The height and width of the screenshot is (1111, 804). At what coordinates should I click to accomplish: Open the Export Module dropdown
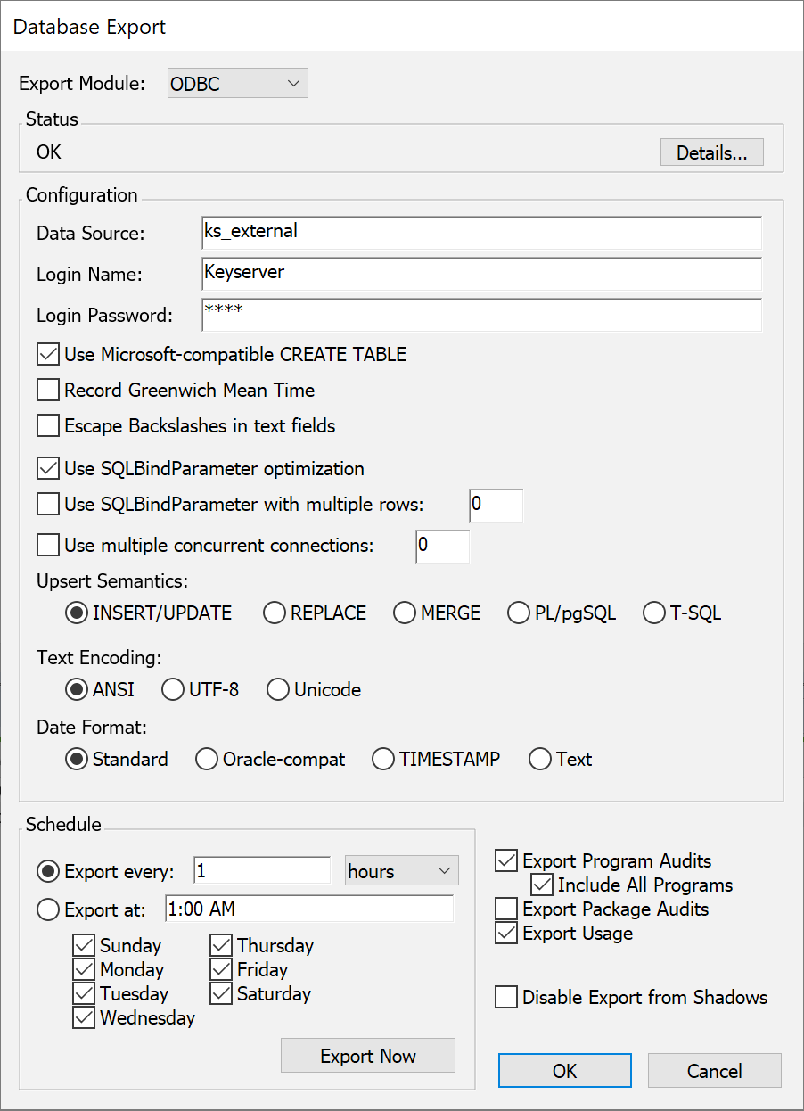pyautogui.click(x=237, y=84)
